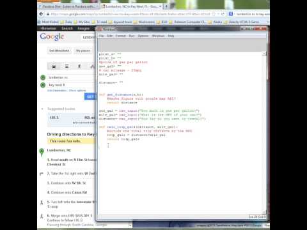Click the trip_gals = distance/mile_gal code line
Screen dimensions: 307x230
point(136,135)
